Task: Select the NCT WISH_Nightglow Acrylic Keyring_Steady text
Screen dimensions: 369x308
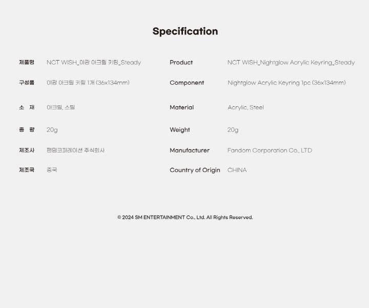Action: (291, 63)
